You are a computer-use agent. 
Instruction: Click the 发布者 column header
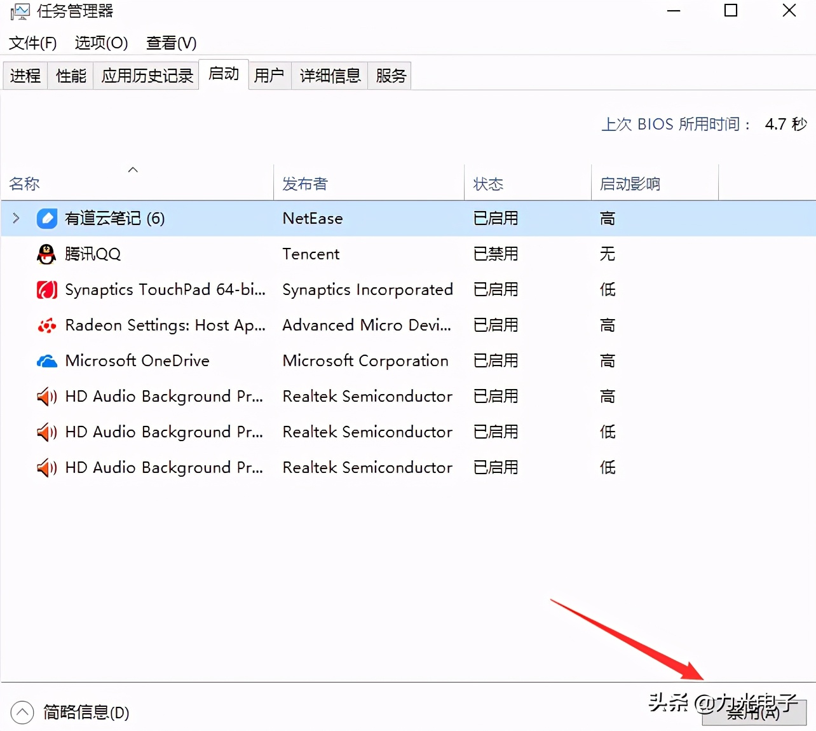click(x=305, y=183)
